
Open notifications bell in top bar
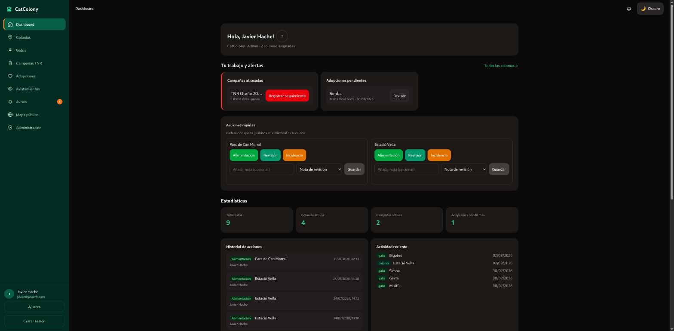[629, 9]
